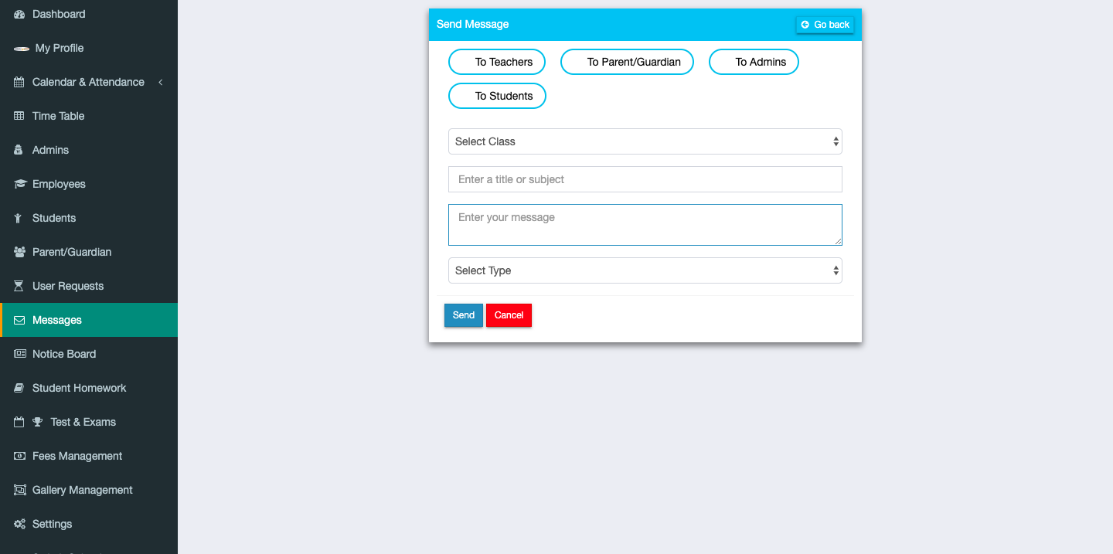
Task: Click the Notice Board newspaper icon
Action: click(19, 354)
